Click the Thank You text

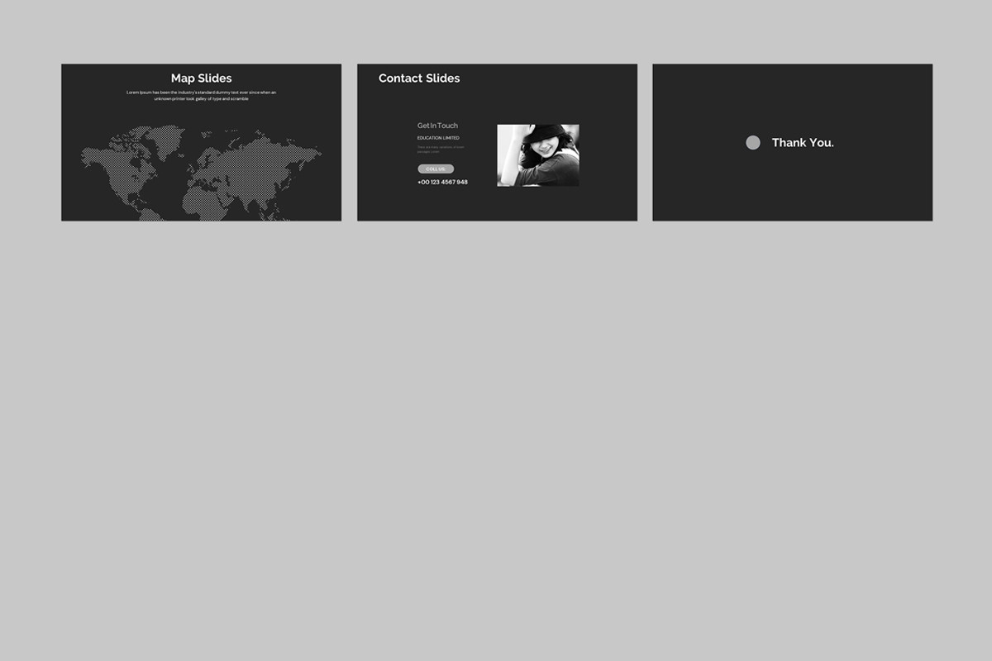[x=804, y=142]
